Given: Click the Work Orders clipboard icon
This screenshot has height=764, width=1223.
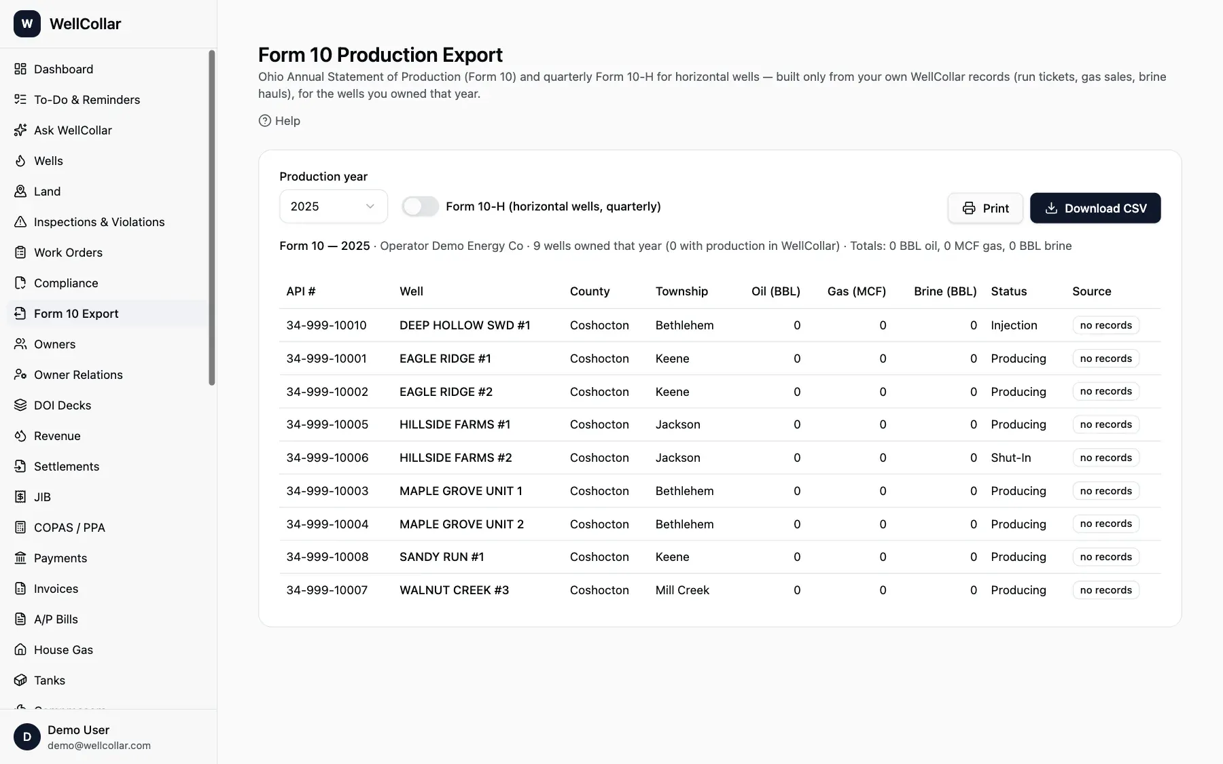Looking at the screenshot, I should click(x=20, y=253).
